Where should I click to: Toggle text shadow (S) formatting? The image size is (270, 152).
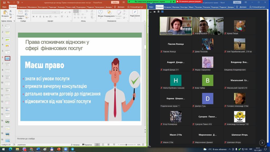pos(44,17)
